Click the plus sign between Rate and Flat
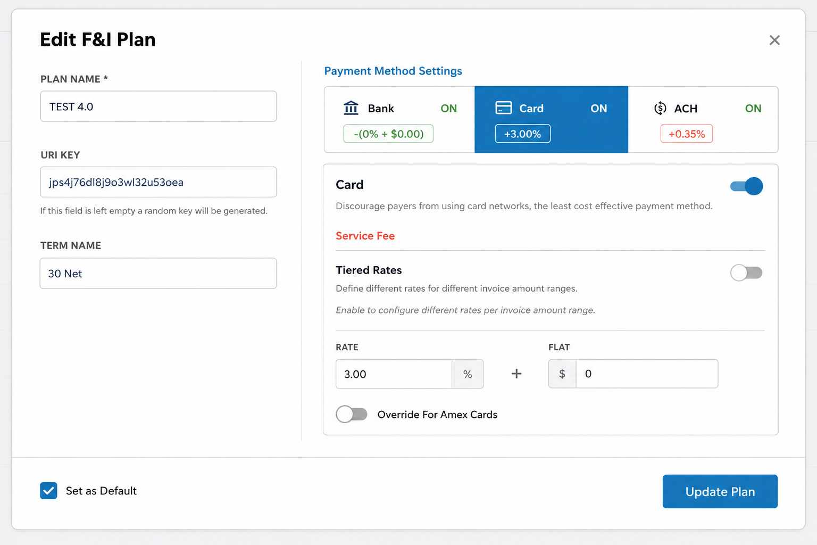Viewport: 817px width, 545px height. [516, 374]
